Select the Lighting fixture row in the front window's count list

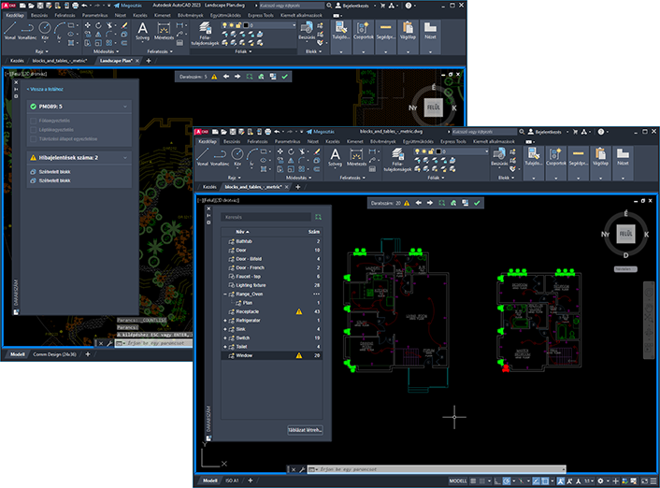pos(272,285)
